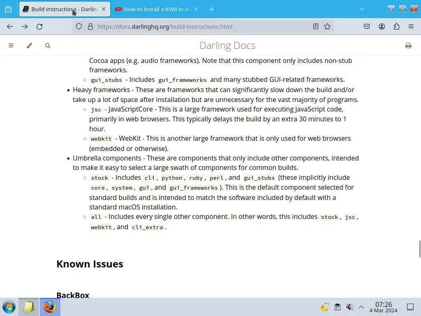The width and height of the screenshot is (421, 316).
Task: Click the gui_stubs code label
Action: click(x=106, y=80)
